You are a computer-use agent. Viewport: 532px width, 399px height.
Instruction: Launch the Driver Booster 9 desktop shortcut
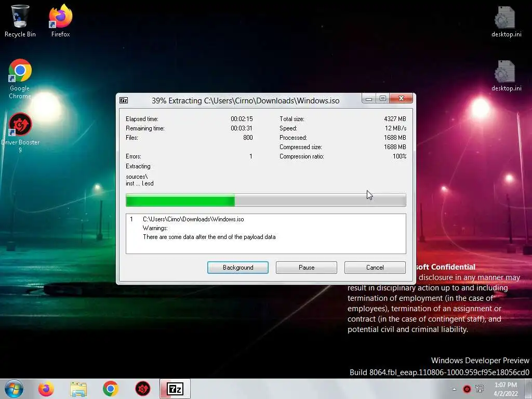point(20,132)
